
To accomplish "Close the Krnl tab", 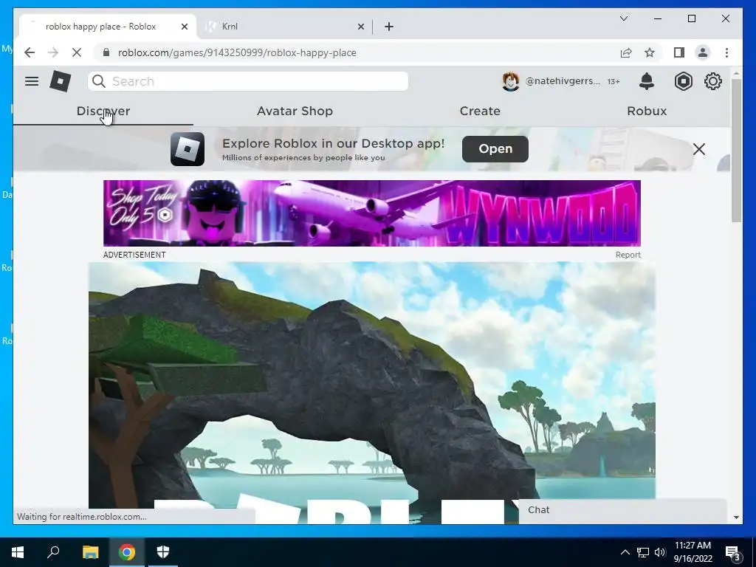I will pyautogui.click(x=360, y=27).
